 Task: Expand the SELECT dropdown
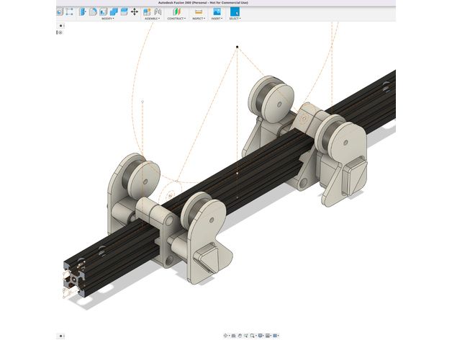(x=235, y=19)
